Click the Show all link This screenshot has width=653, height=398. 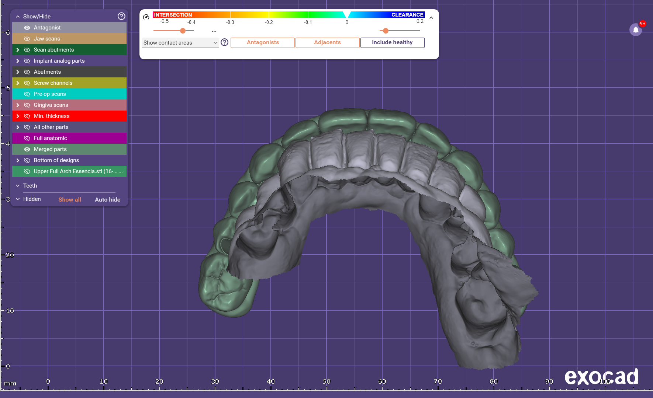70,199
